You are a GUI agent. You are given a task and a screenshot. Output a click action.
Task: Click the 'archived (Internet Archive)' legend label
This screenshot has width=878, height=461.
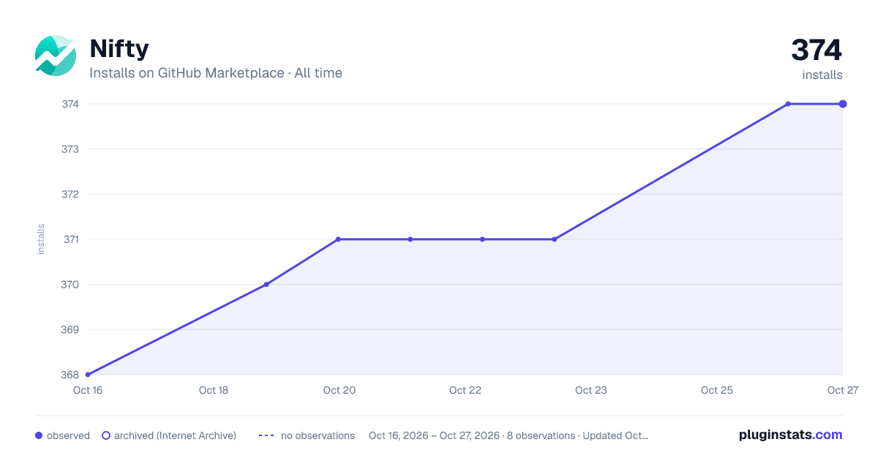pyautogui.click(x=175, y=435)
